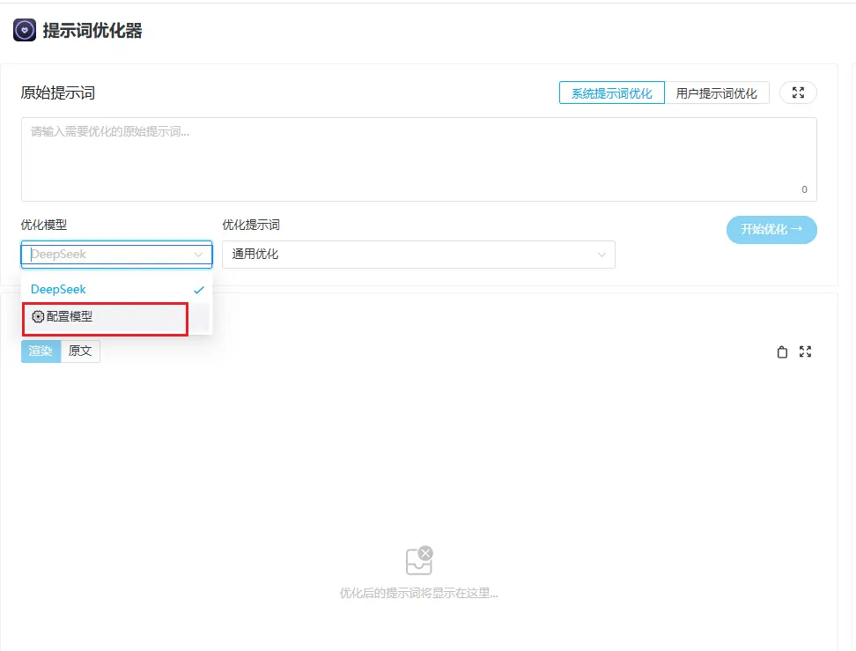Expand the 原始提示词 area to fullscreen
The height and width of the screenshot is (651, 856).
(797, 92)
